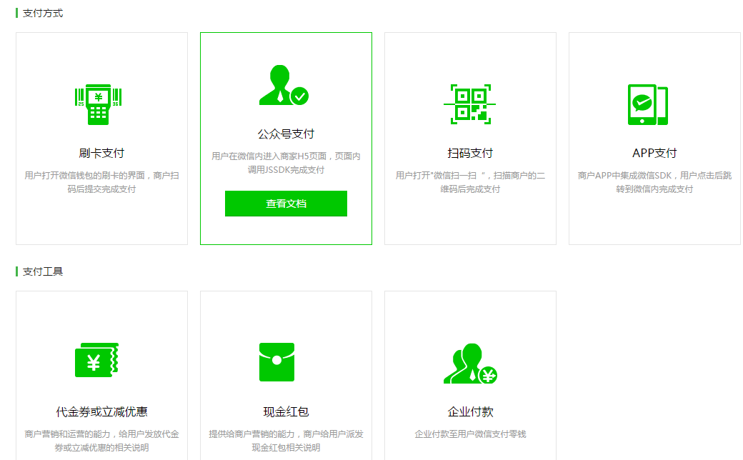
Task: Click the 代金券或立减优惠 description text
Action: [x=101, y=441]
